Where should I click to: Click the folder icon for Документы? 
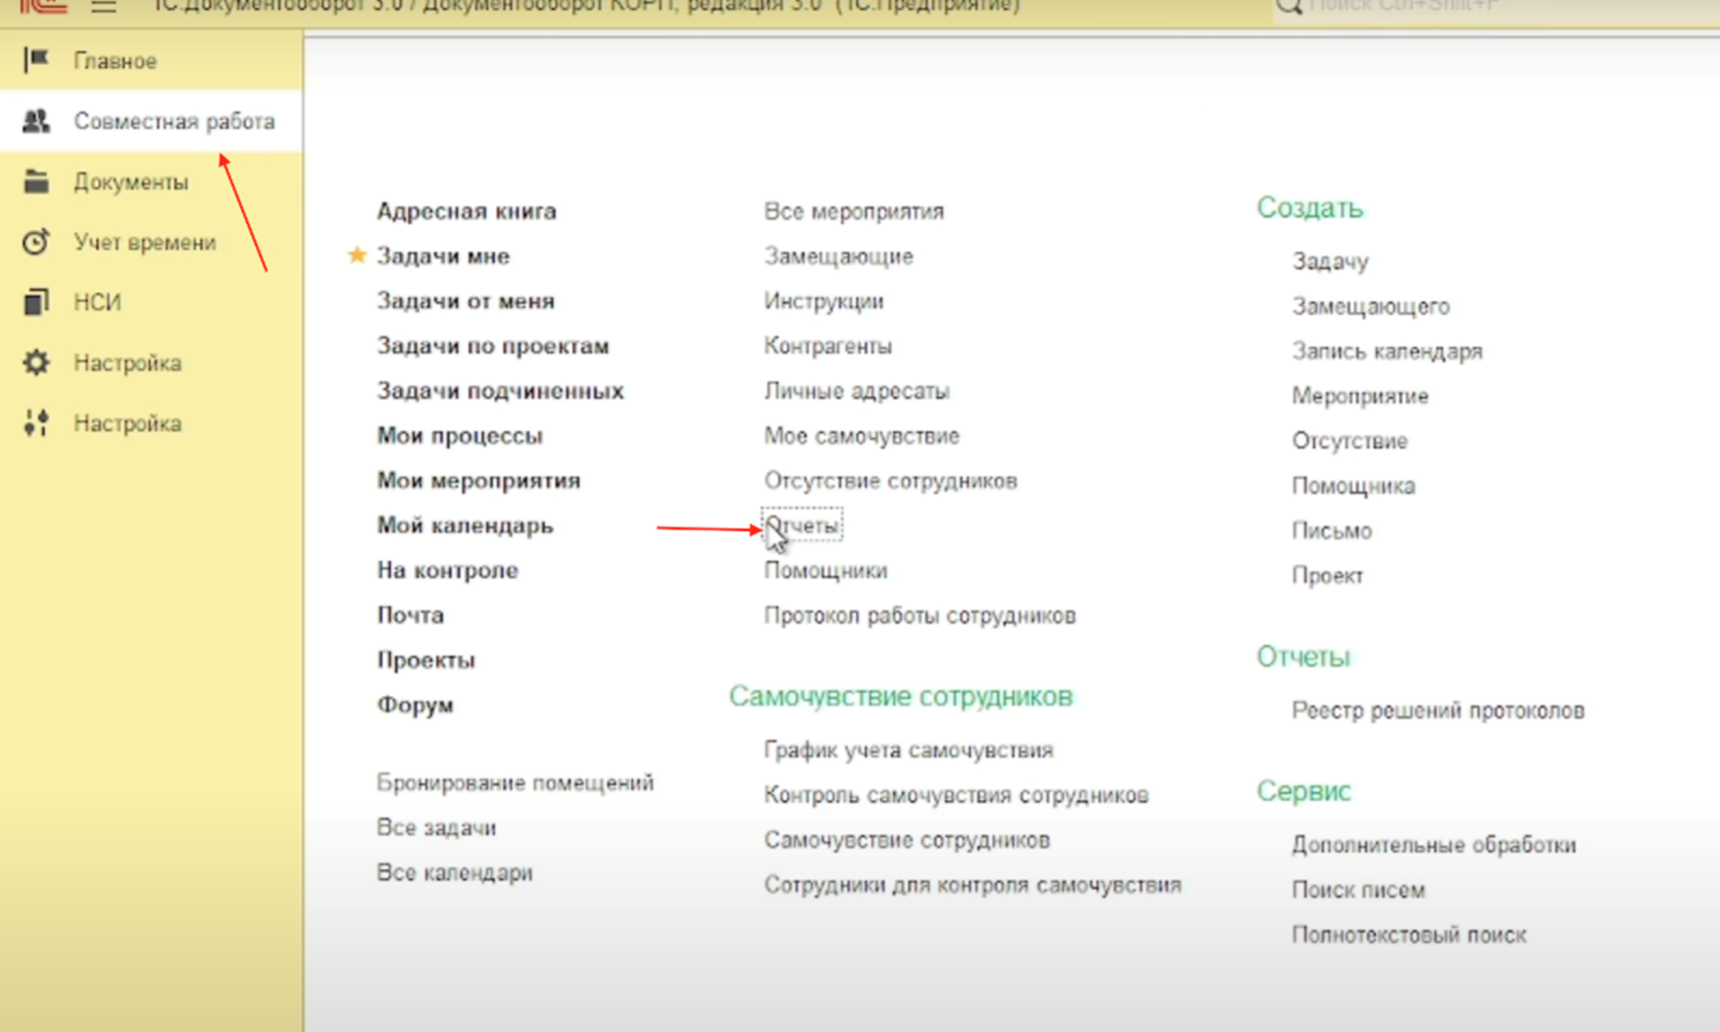36,182
